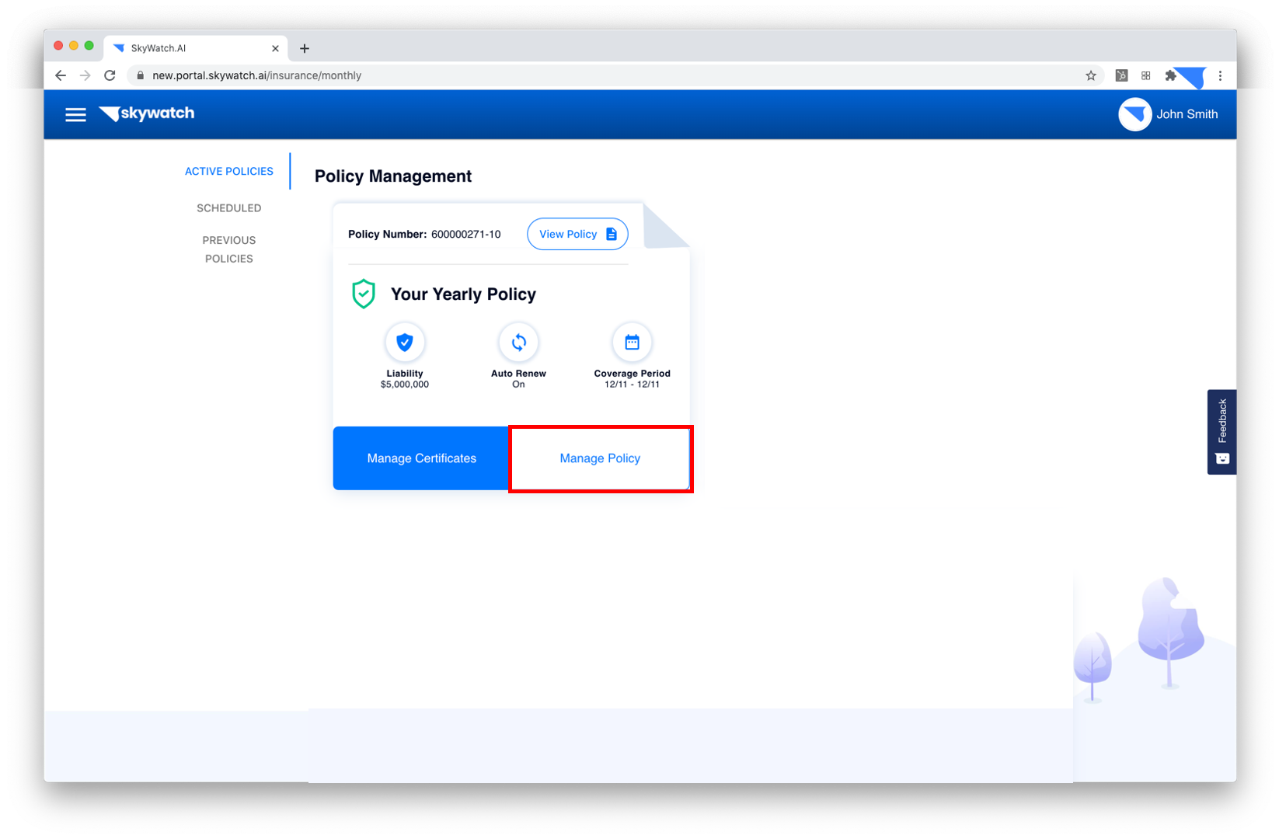Open the Chrome extensions puzzle icon
This screenshot has height=839, width=1279.
[x=1170, y=75]
